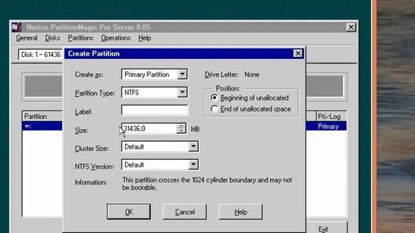Image resolution: width=415 pixels, height=233 pixels.
Task: Click the Help button in dialog
Action: (241, 212)
